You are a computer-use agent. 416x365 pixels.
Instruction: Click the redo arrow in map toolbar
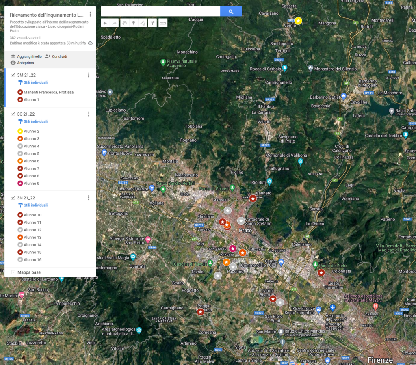click(x=115, y=23)
